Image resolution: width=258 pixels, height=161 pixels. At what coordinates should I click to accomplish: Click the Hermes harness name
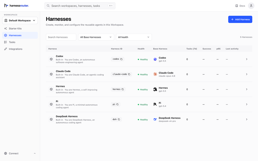(60, 86)
